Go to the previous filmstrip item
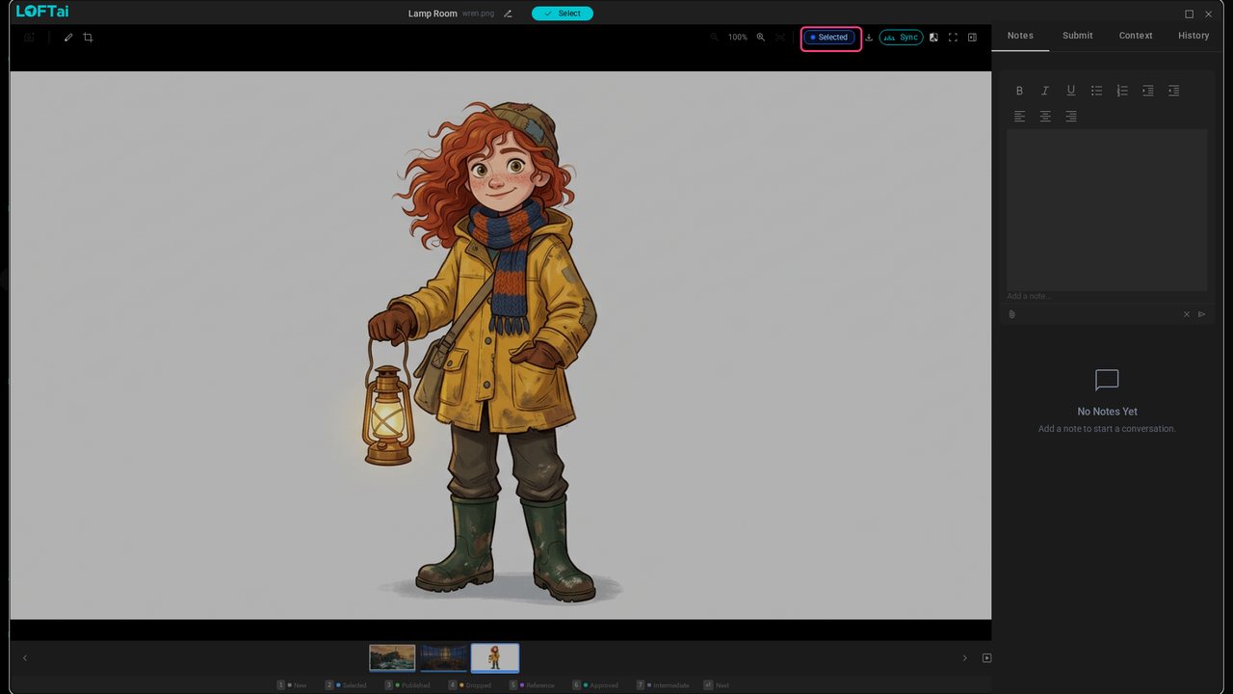The height and width of the screenshot is (694, 1233). pyautogui.click(x=25, y=658)
